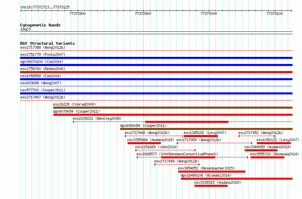The height and width of the screenshot is (199, 302).
Task: Click the chr18:77372713..77373125 region label
Action: pyautogui.click(x=45, y=7)
